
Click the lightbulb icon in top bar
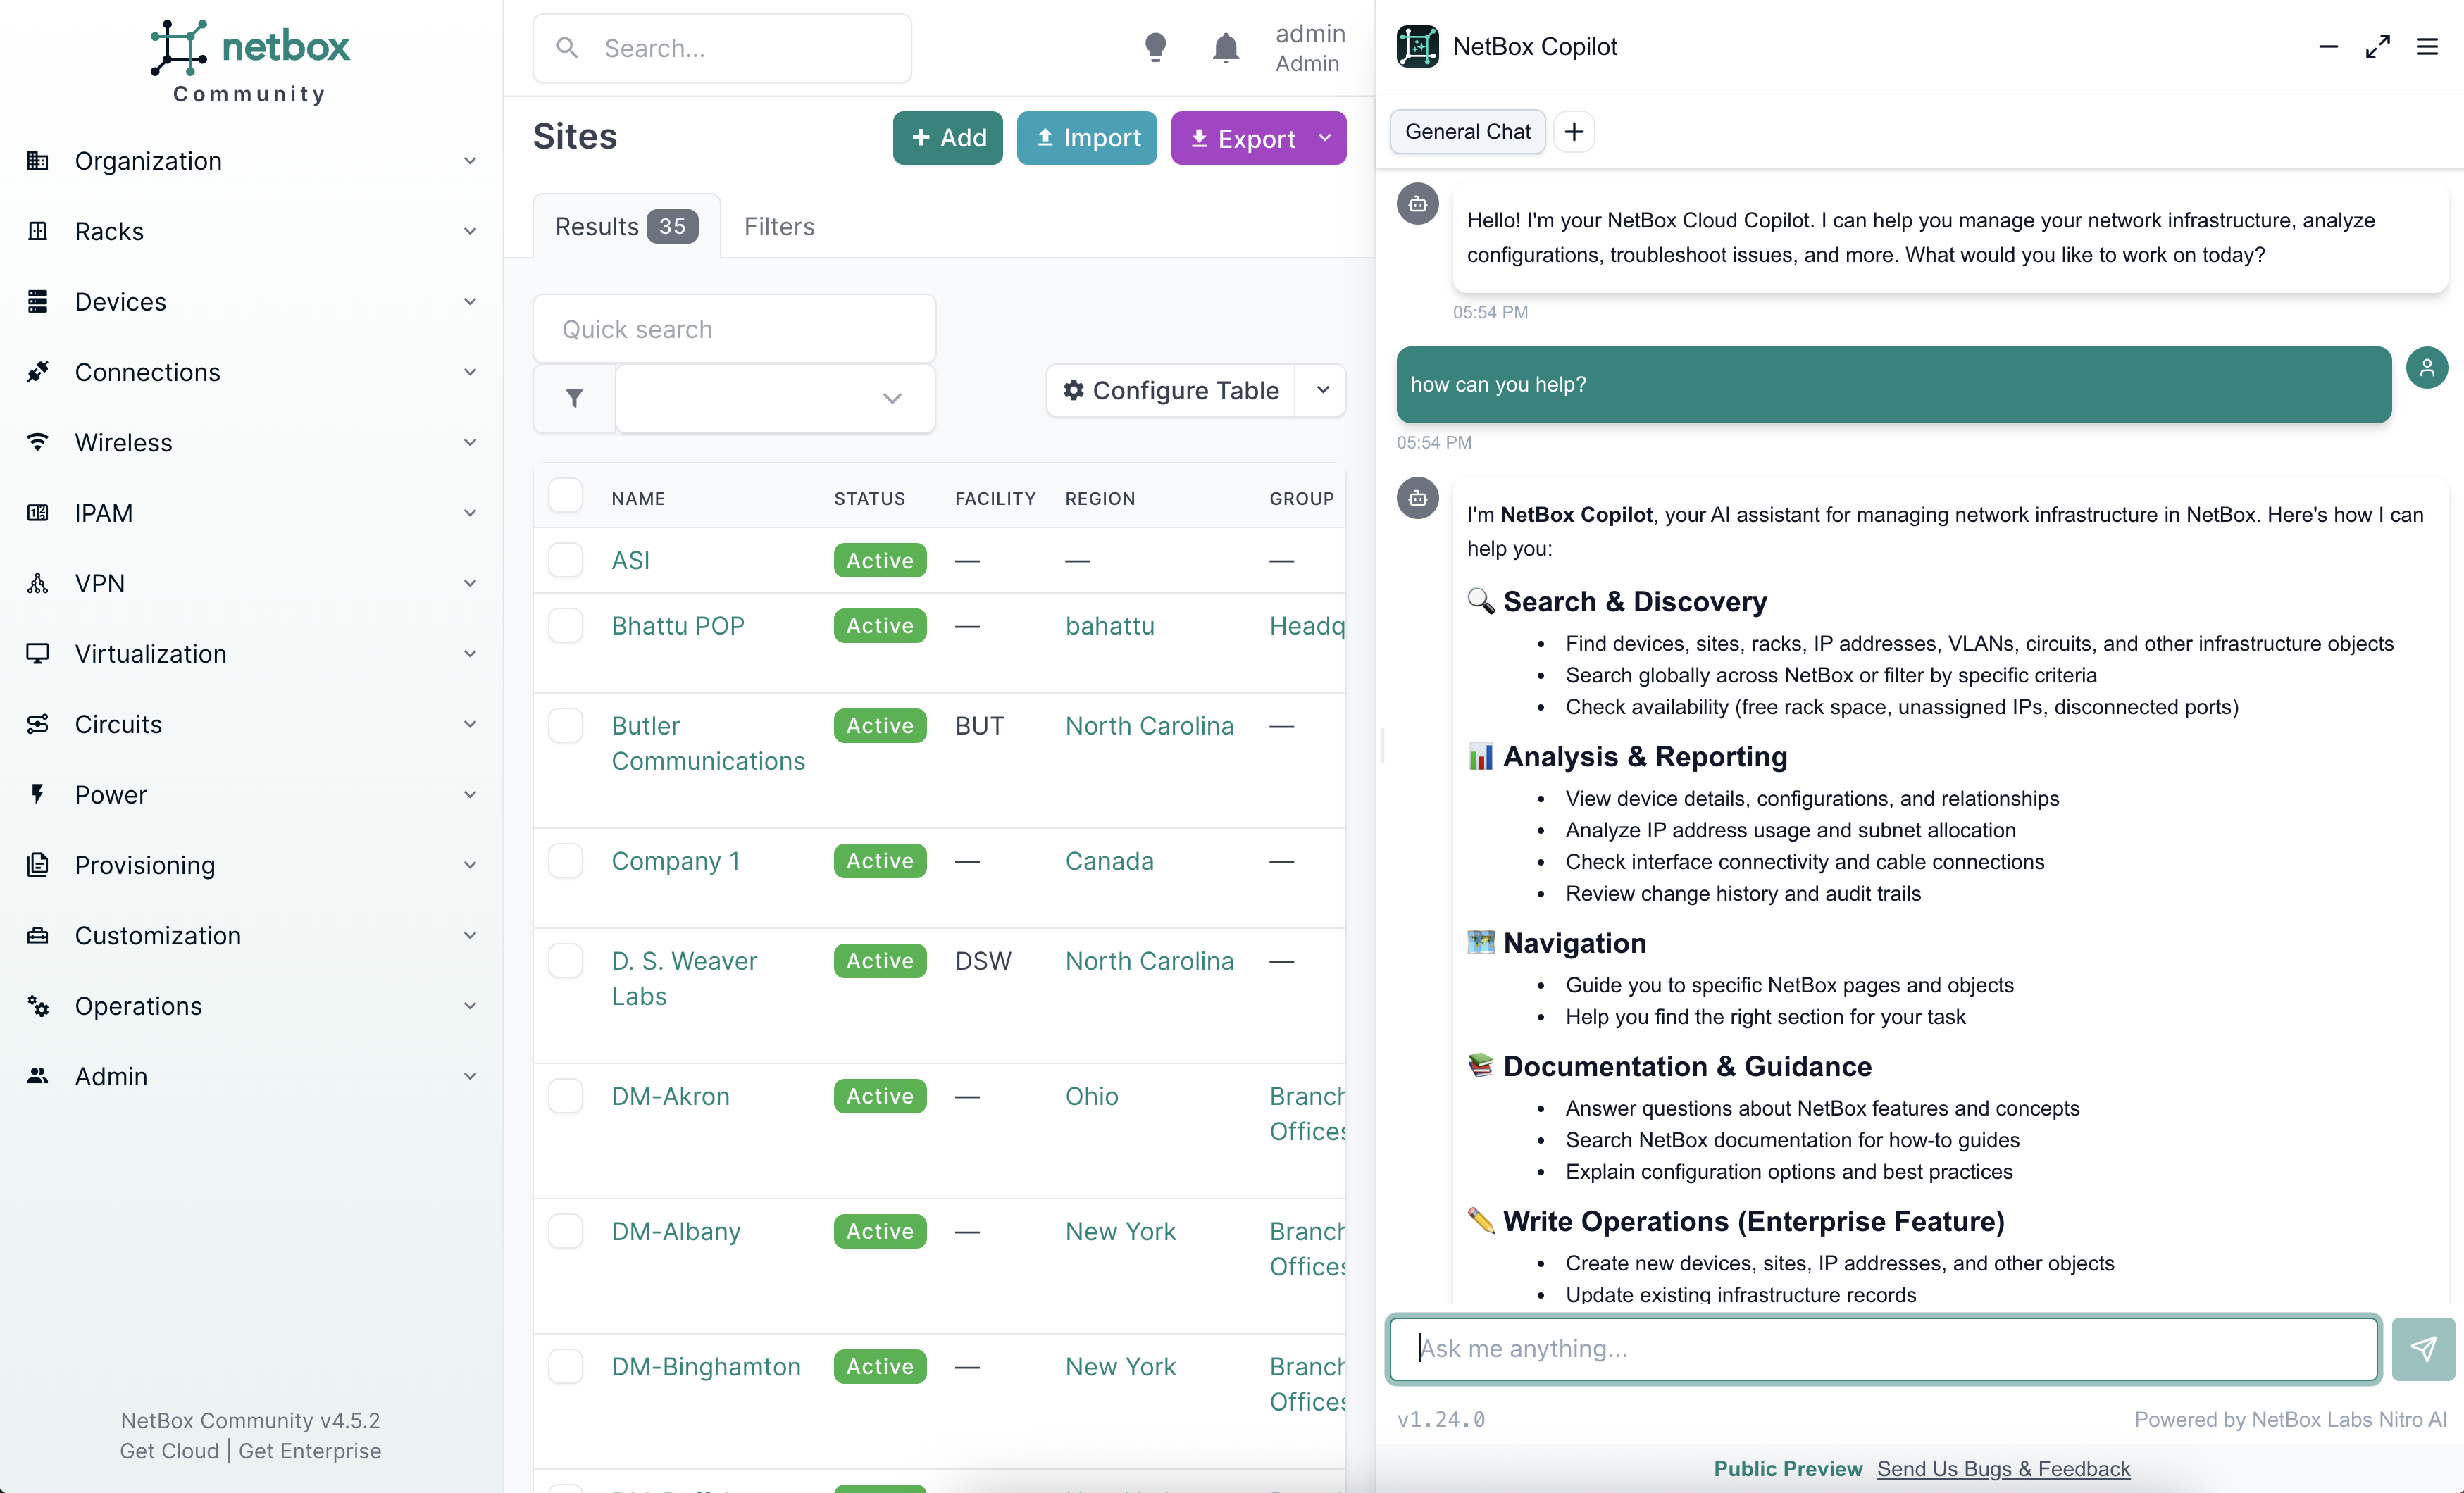[1155, 47]
